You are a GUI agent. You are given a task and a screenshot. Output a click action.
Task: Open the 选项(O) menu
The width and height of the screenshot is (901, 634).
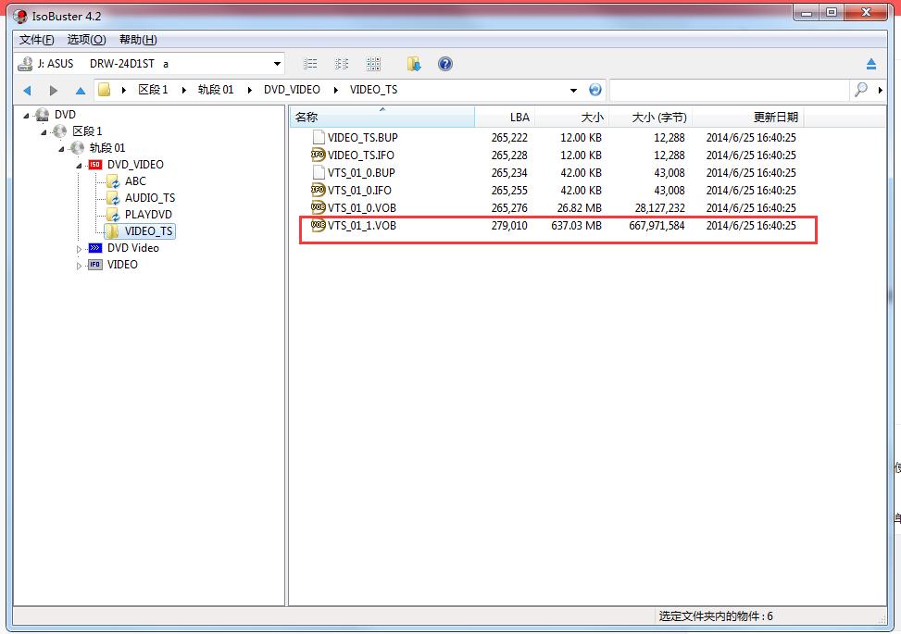coord(86,40)
